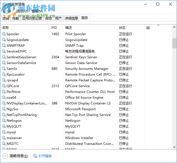The height and width of the screenshot is (163, 177).
Task: Click the PerfHost service gear icon
Action: click(4, 92)
